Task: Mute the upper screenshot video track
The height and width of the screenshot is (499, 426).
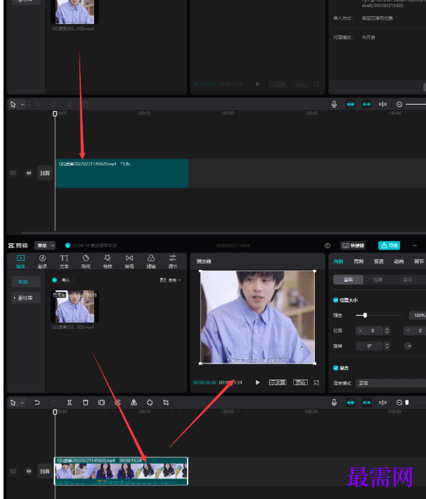Action: 29,173
